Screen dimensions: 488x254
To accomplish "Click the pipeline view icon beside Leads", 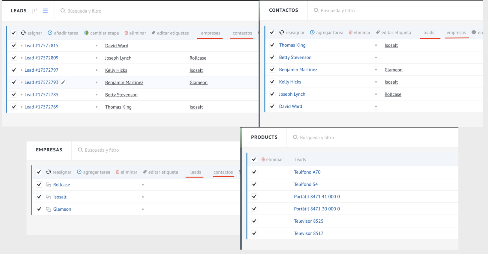I will tap(35, 11).
